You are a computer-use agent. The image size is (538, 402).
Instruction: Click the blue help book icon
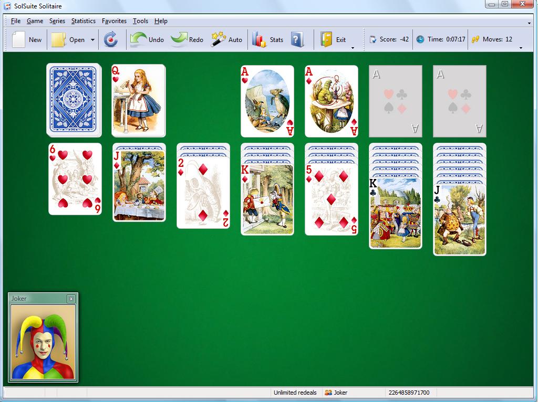297,39
